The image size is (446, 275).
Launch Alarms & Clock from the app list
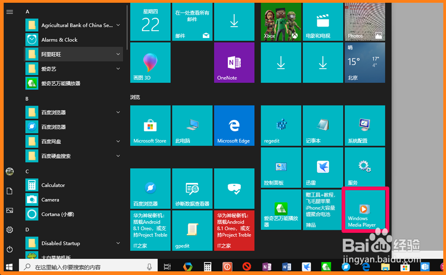[74, 39]
